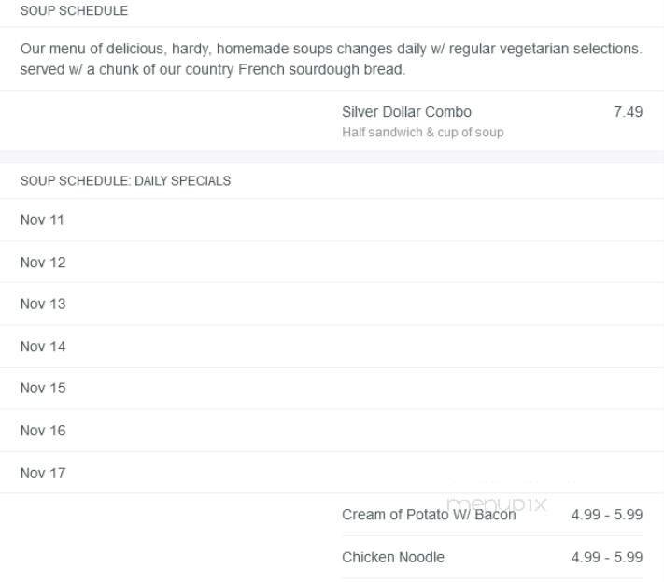
Task: Click the 'Half sandwich & cup of soup' subtitle
Action: (x=422, y=133)
